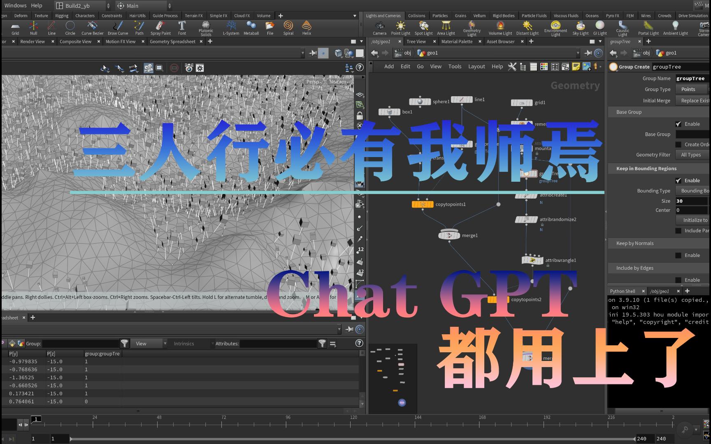
Task: Click spreadsheet Group filter field
Action: [x=80, y=344]
